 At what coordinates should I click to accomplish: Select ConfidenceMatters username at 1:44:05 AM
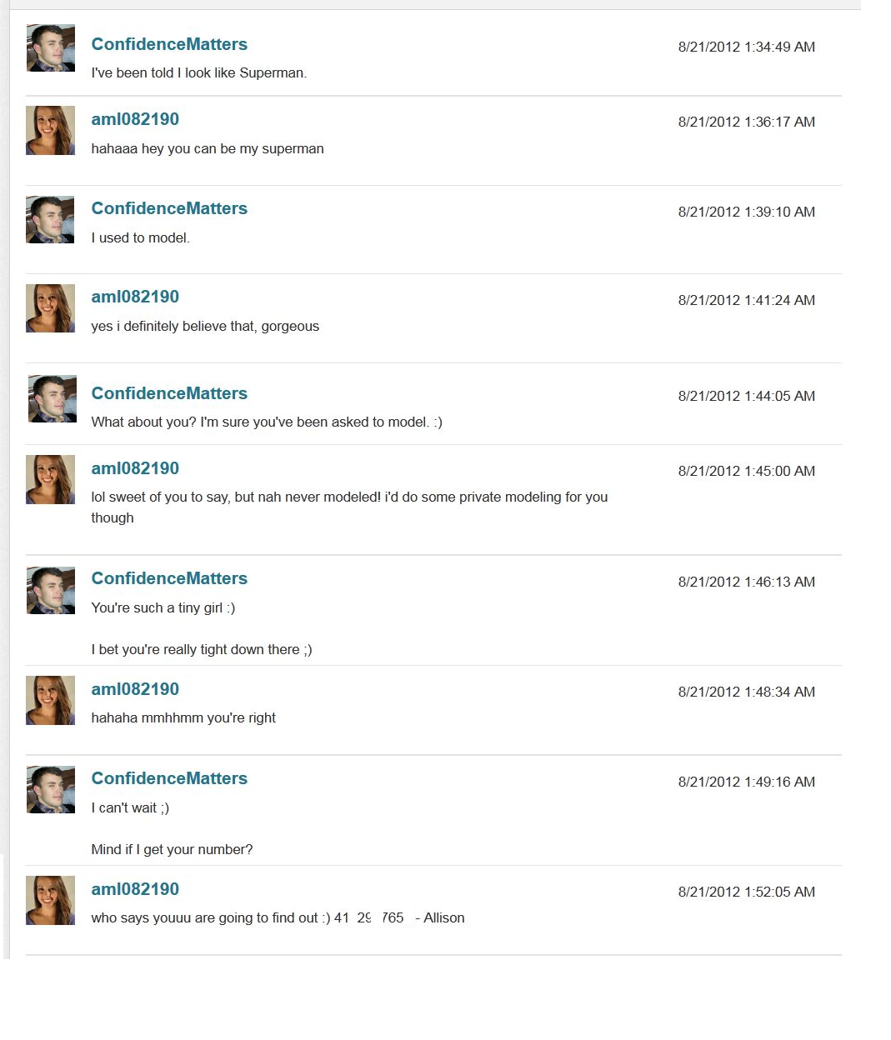169,393
